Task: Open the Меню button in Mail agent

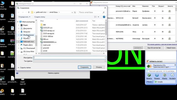Action: pyautogui.click(x=149, y=82)
